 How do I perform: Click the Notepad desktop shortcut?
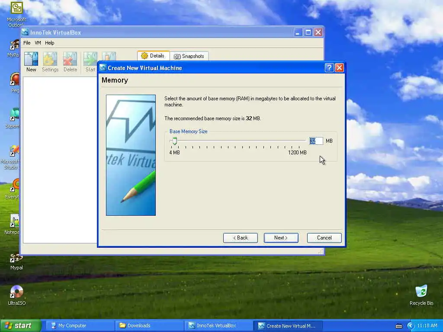click(13, 224)
